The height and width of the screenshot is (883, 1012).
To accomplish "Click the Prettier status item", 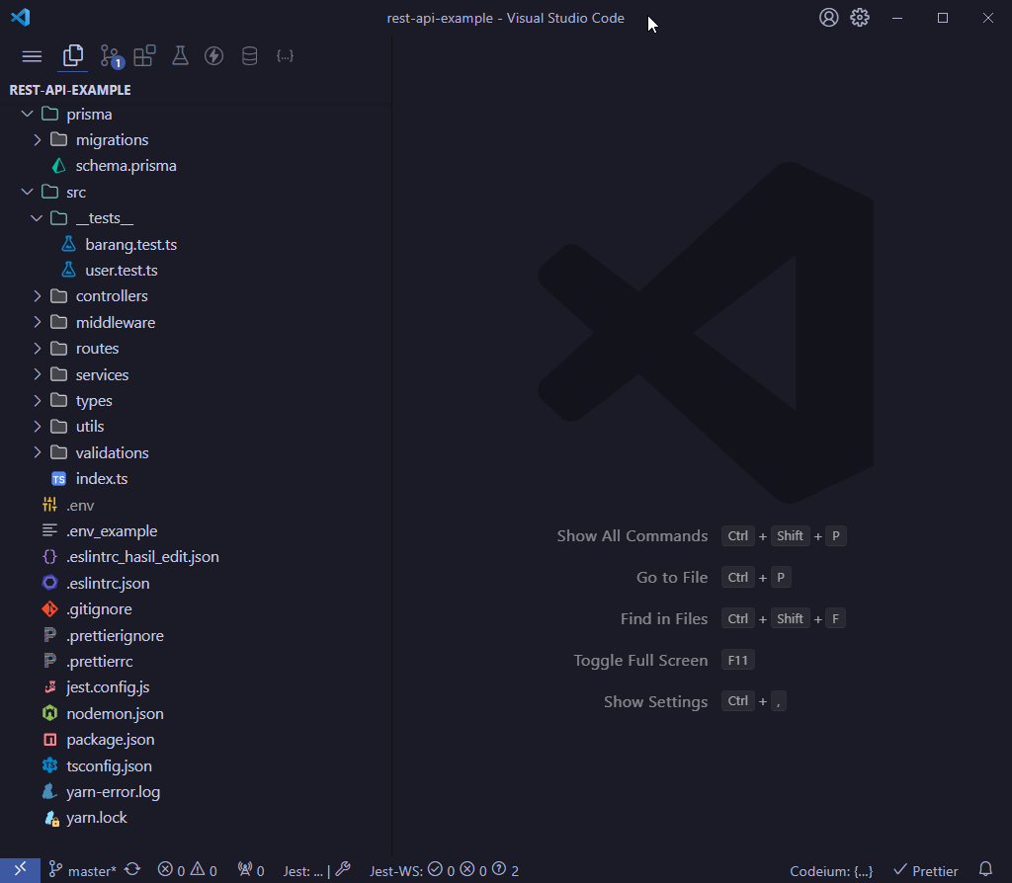I will coord(925,871).
